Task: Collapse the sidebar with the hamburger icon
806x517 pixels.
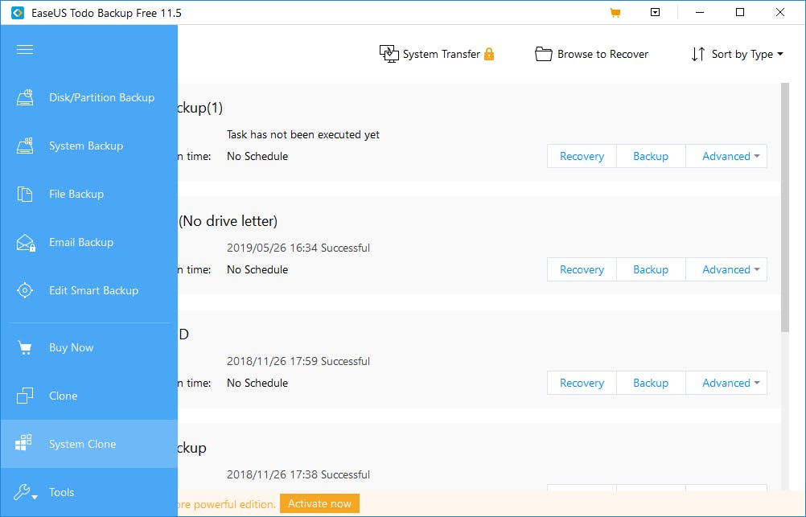Action: pyautogui.click(x=25, y=49)
